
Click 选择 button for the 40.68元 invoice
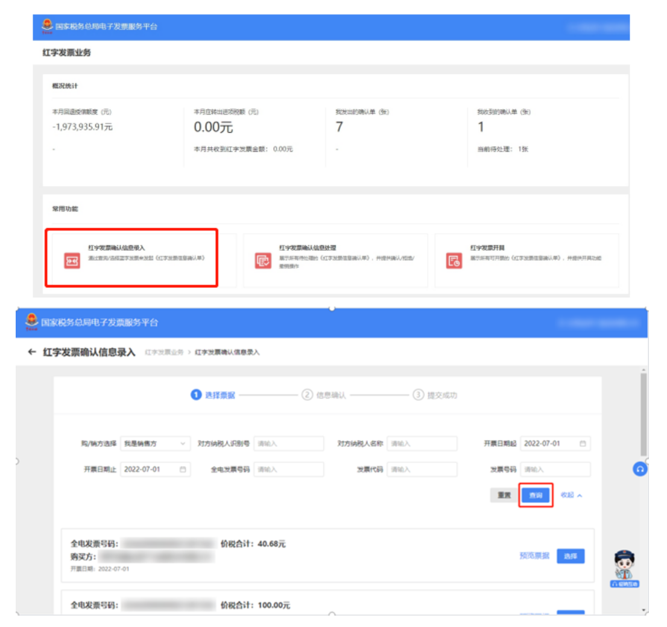570,556
